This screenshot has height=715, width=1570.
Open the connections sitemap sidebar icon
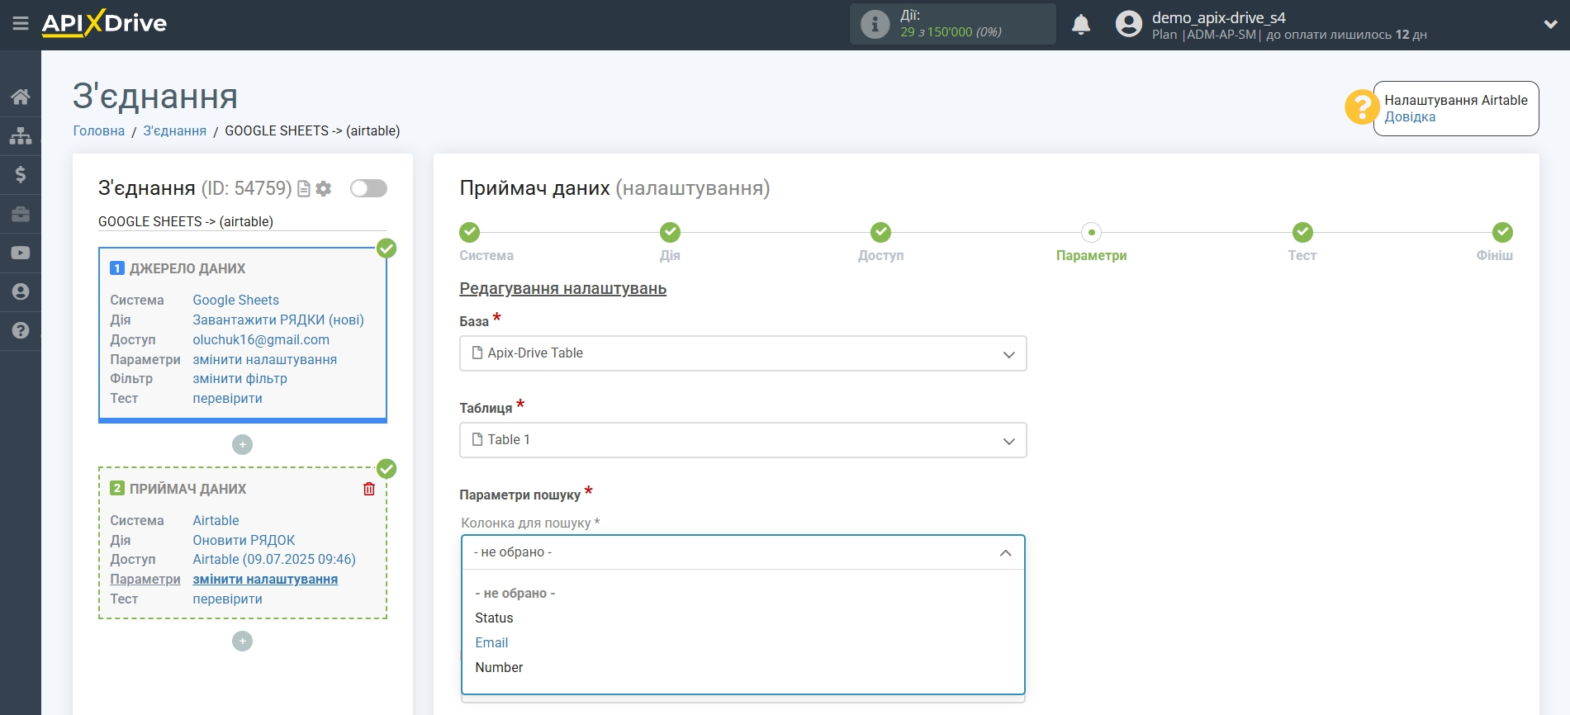pos(21,135)
